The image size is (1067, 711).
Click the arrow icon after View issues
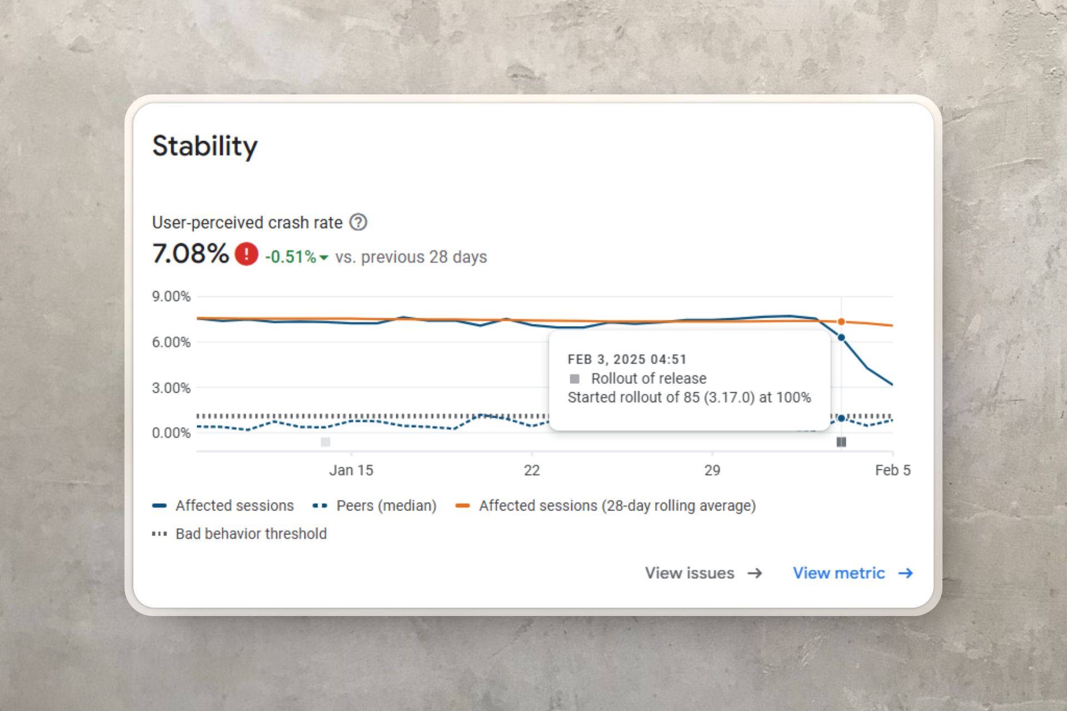[755, 573]
